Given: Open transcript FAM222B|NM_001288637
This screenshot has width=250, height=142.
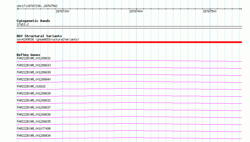Looking at the screenshot, I should 34,107.
